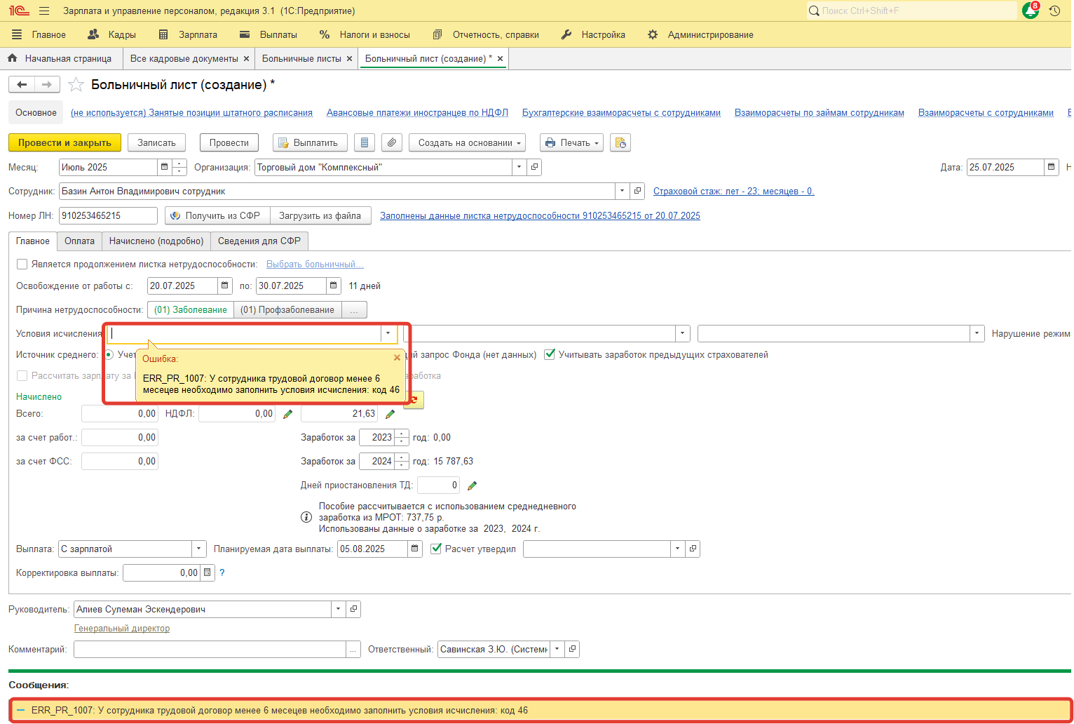This screenshot has width=1074, height=724.
Task: Expand the Руководитель dropdown
Action: (x=338, y=609)
